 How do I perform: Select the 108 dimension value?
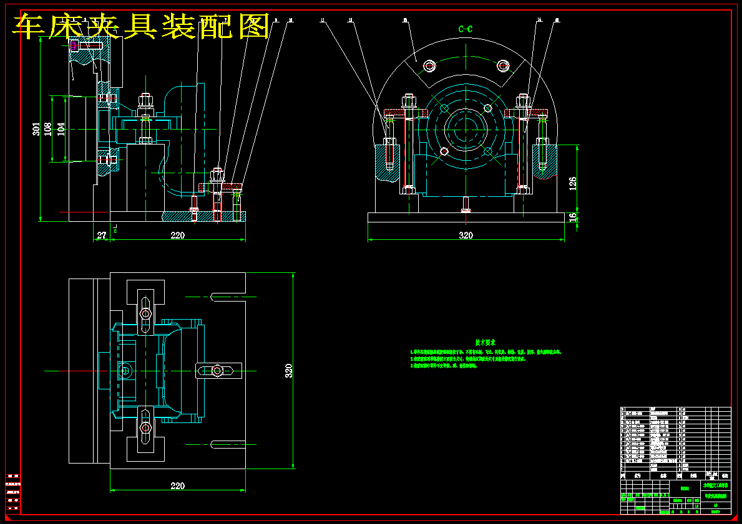tap(48, 129)
